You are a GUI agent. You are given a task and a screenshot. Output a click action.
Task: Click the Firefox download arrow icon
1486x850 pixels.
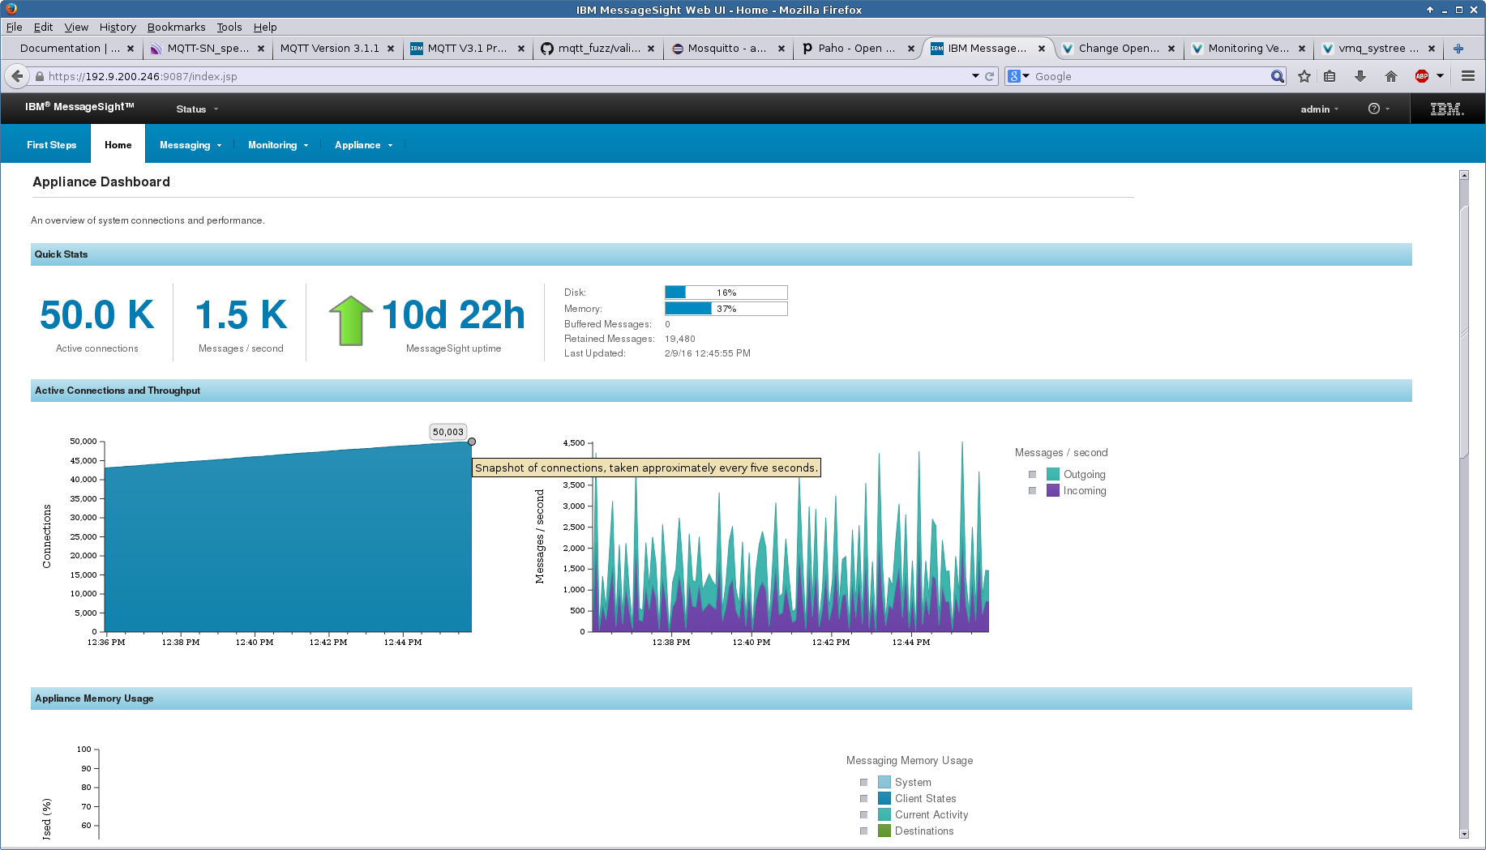click(x=1360, y=75)
